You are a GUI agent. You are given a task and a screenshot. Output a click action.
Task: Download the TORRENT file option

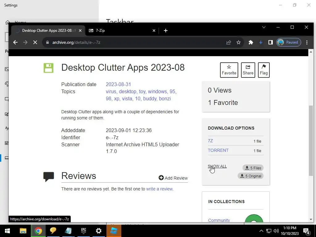[218, 150]
